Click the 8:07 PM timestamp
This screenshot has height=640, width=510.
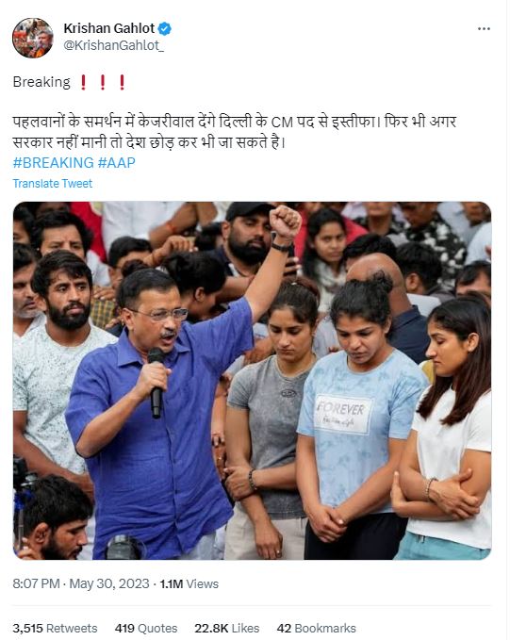(x=36, y=583)
